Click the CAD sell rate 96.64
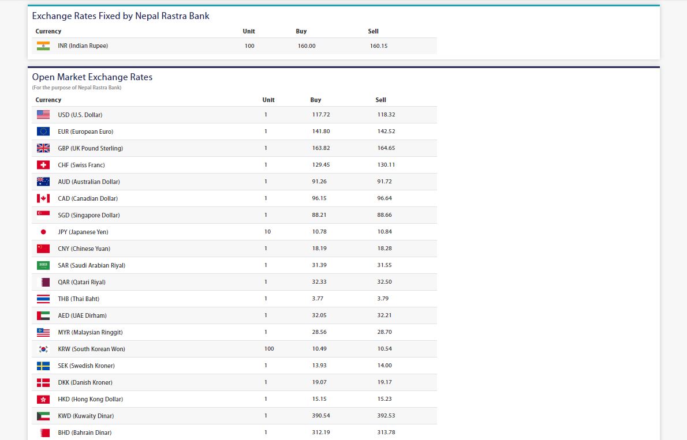 pos(384,198)
